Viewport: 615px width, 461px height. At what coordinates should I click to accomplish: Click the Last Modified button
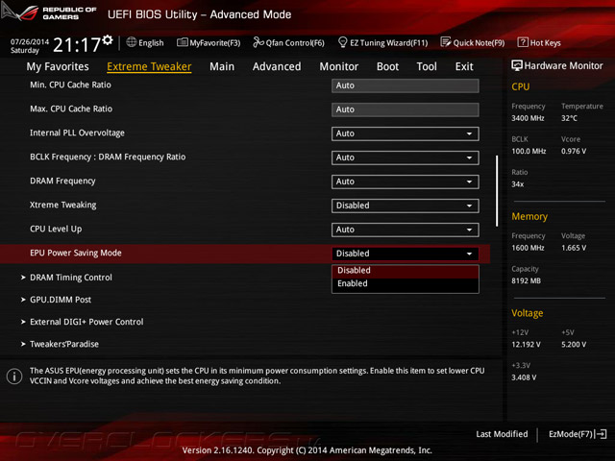(x=502, y=434)
